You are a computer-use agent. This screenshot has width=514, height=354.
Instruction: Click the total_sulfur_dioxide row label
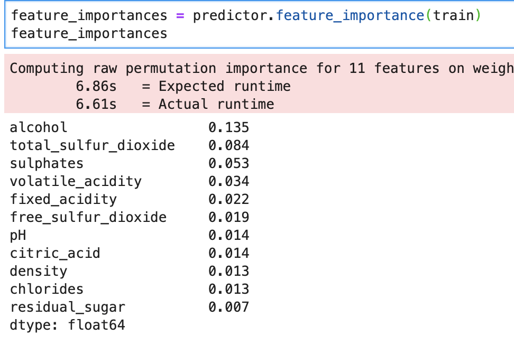(x=92, y=145)
